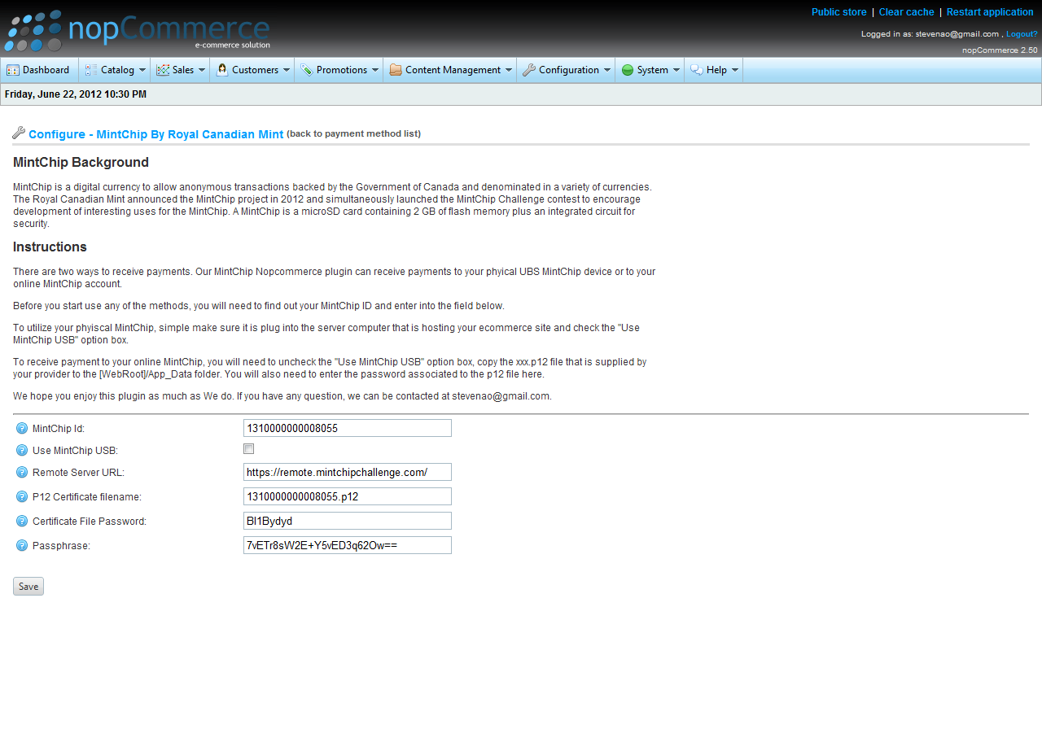
Task: Expand the Content Management menu arrow
Action: (x=509, y=70)
